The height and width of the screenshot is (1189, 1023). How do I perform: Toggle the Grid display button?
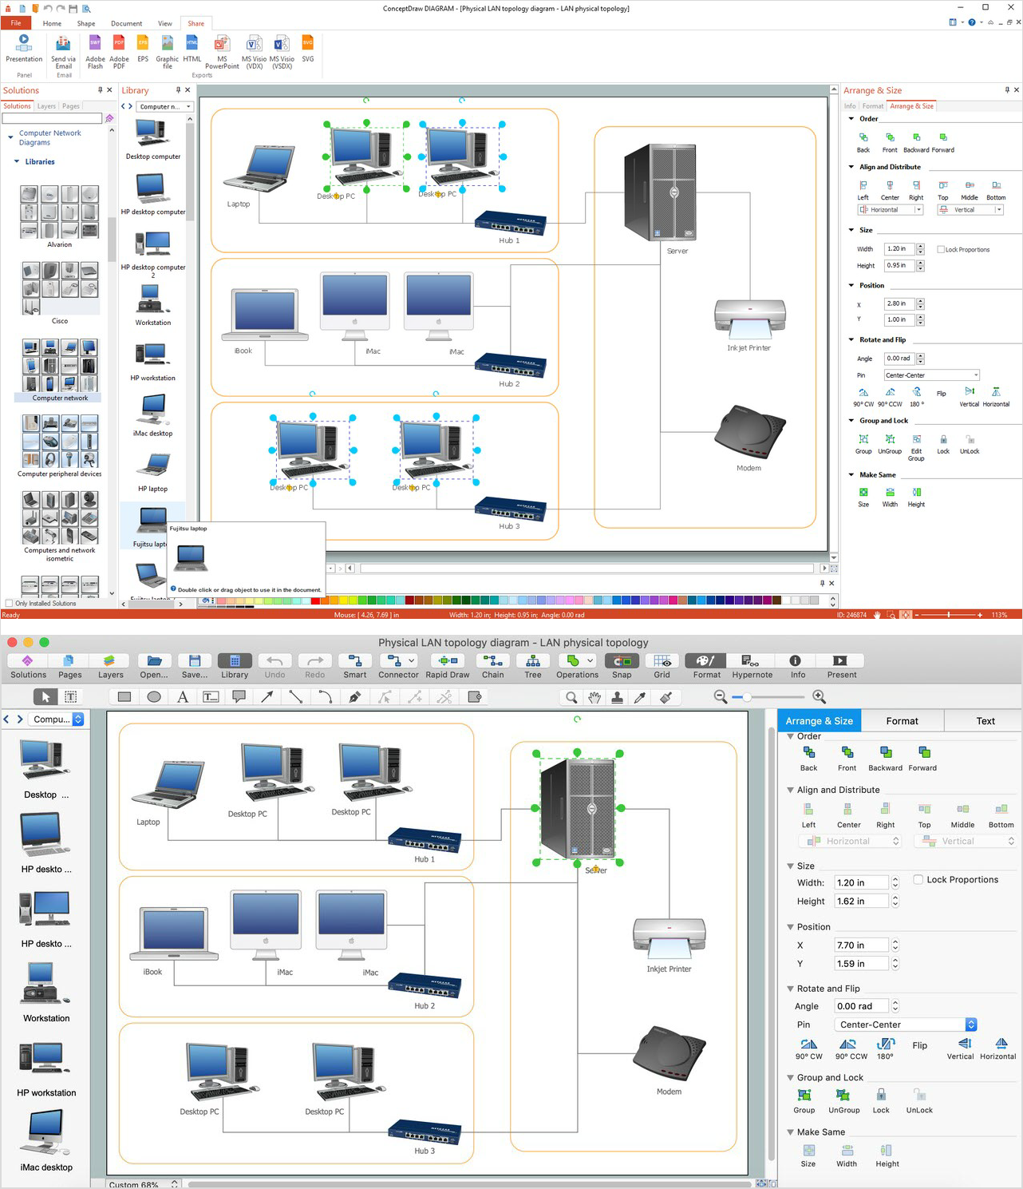tap(662, 661)
